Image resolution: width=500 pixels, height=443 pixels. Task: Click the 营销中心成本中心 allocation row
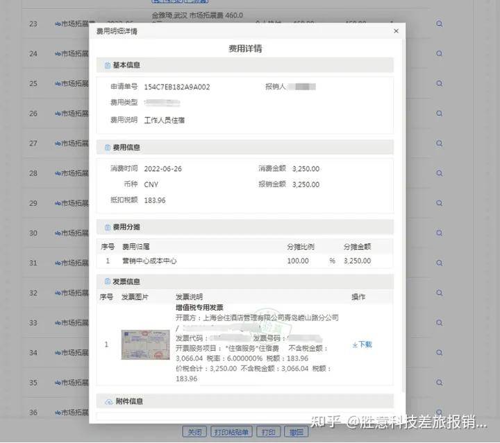point(245,261)
